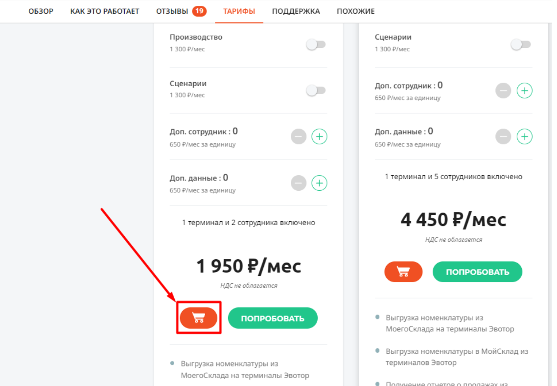
Task: Enable the Производство toggle
Action: (316, 45)
